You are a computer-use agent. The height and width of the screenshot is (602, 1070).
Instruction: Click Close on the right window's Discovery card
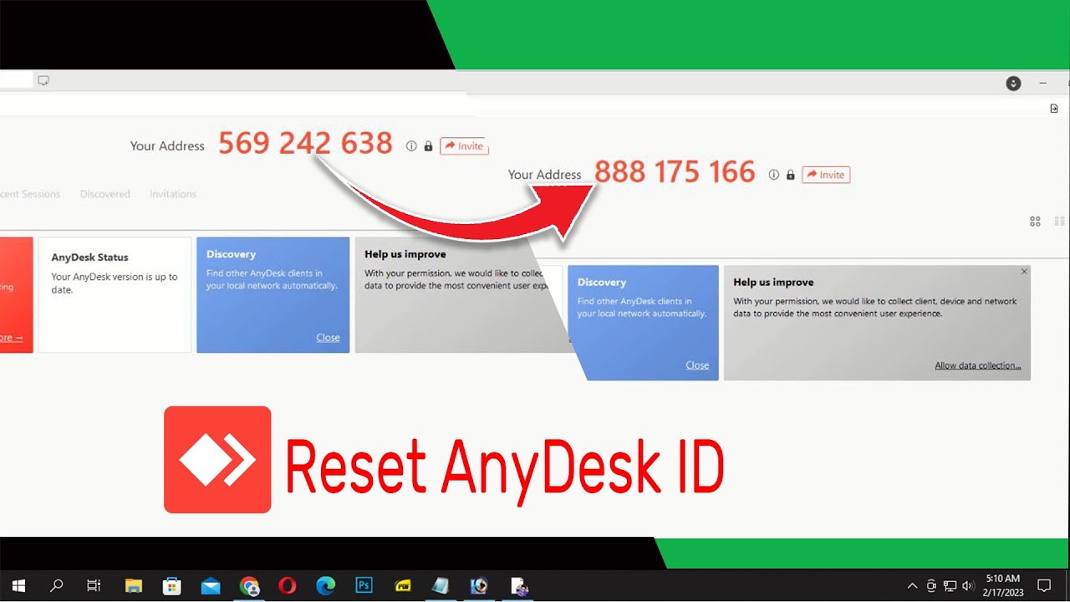(697, 365)
